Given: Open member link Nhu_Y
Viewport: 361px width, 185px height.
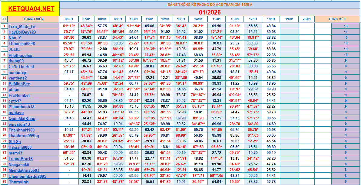Looking at the screenshot, I should (15, 38).
